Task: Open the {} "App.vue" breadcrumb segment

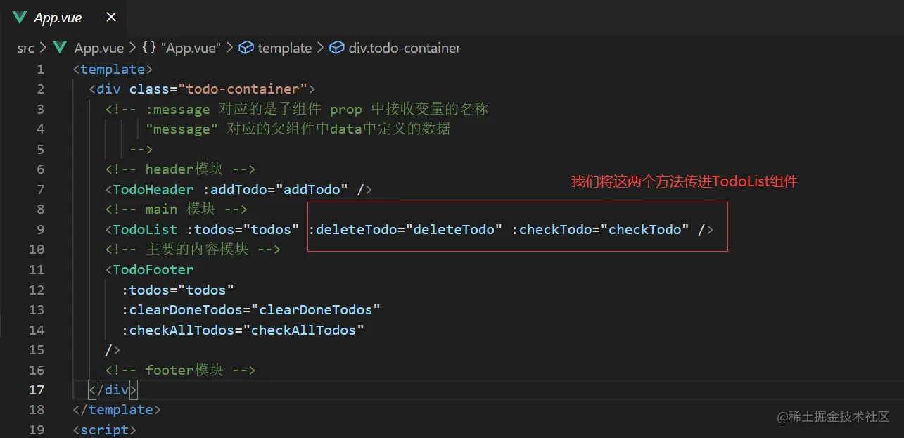Action: [x=182, y=48]
